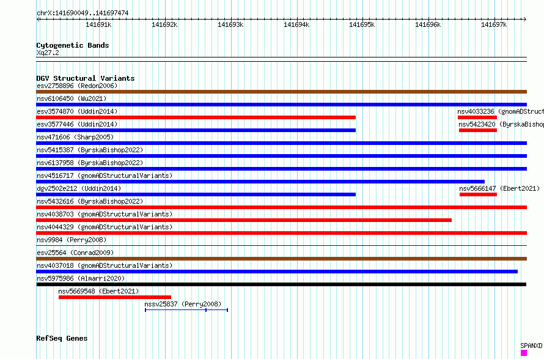Click the 141693k ruler tick label
544x359 pixels.
point(230,24)
